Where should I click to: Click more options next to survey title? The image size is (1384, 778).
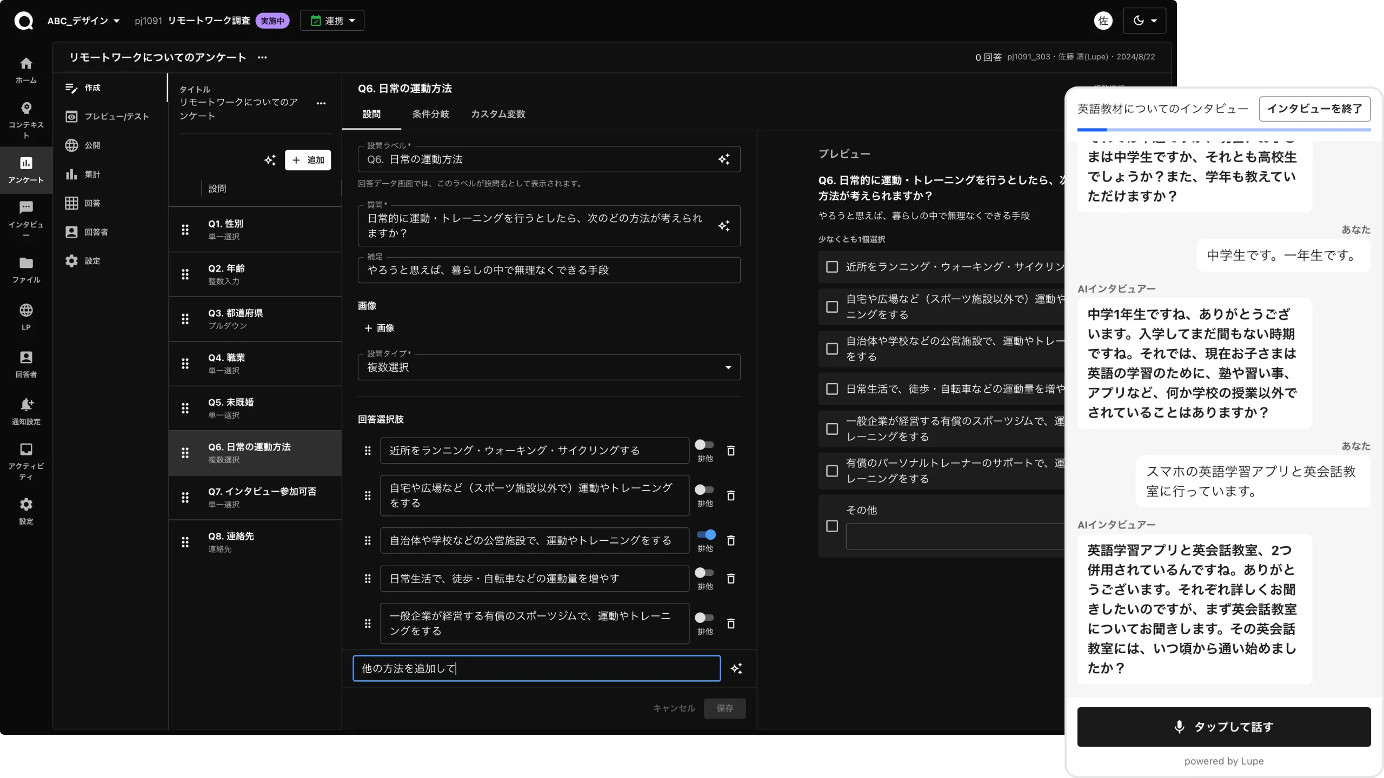pos(262,57)
